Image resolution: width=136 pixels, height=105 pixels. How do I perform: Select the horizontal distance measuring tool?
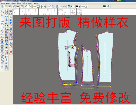7,26
